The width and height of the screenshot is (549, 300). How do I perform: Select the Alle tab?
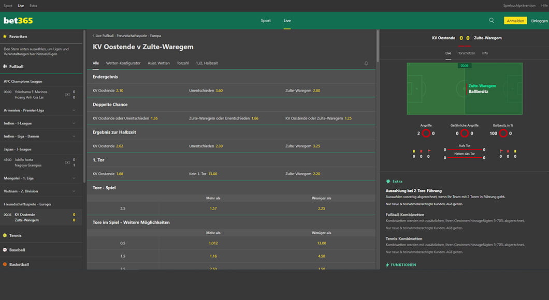96,63
